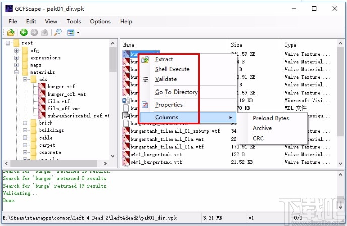Image resolution: width=347 pixels, height=226 pixels.
Task: Click the Up one level toolbar icon
Action: [x=44, y=32]
